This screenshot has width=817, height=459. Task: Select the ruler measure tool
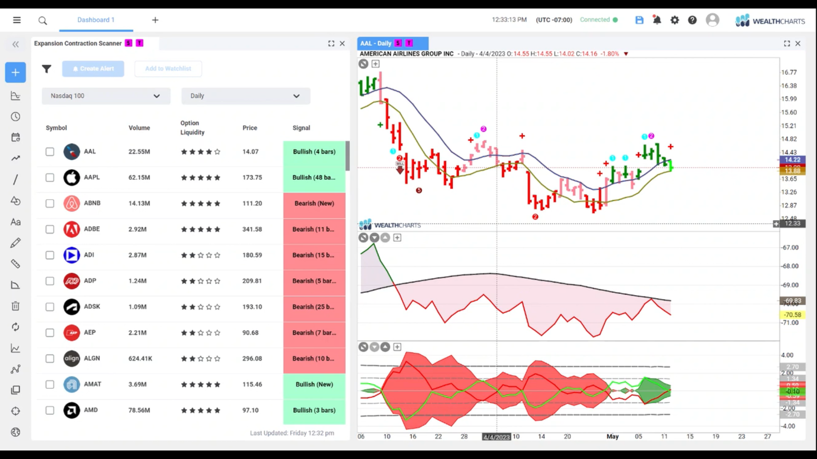click(15, 264)
